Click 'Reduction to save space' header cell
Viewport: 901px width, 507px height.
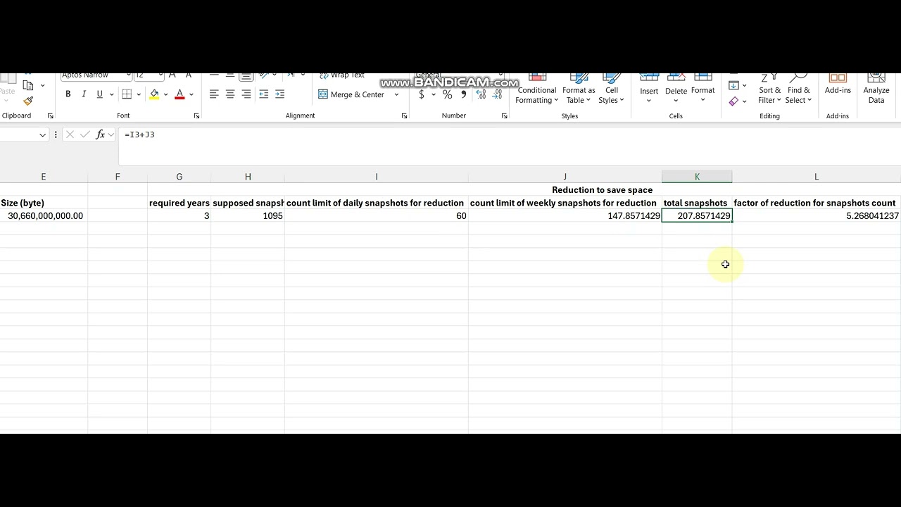point(602,190)
